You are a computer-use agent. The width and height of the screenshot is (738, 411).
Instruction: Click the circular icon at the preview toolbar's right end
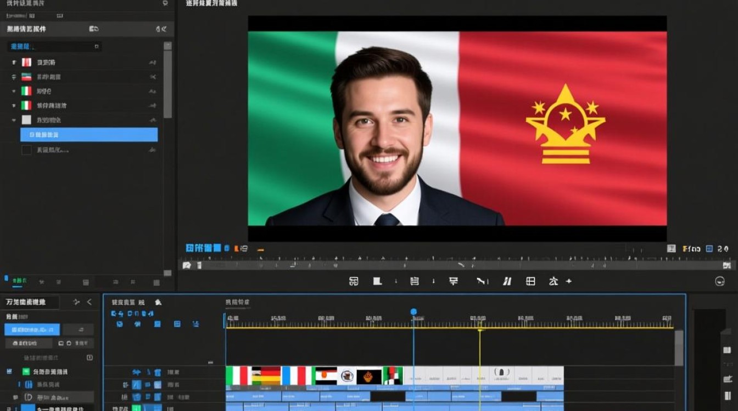(720, 281)
